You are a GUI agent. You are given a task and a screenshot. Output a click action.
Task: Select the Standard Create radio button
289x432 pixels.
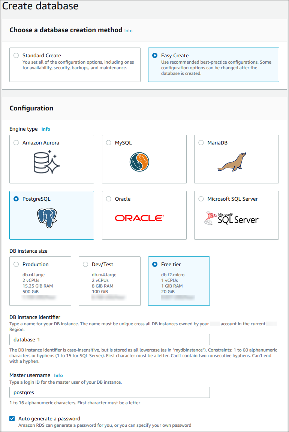[16, 55]
